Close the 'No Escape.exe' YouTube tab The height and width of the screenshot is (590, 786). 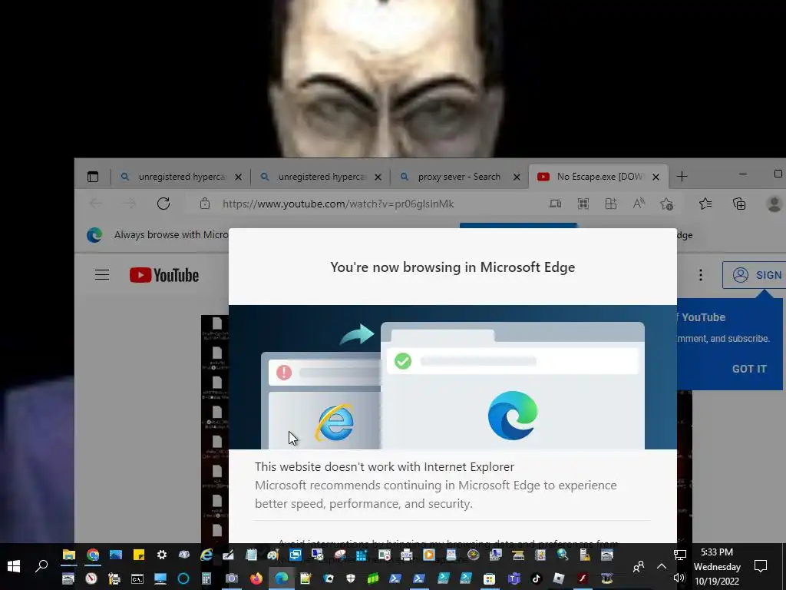(x=656, y=177)
